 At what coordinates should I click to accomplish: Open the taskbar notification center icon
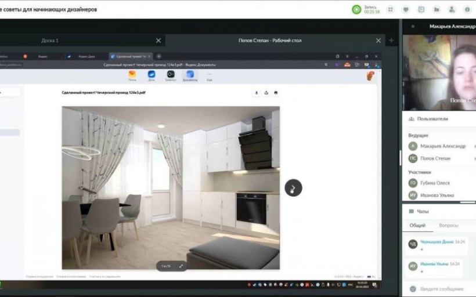pyautogui.click(x=375, y=285)
